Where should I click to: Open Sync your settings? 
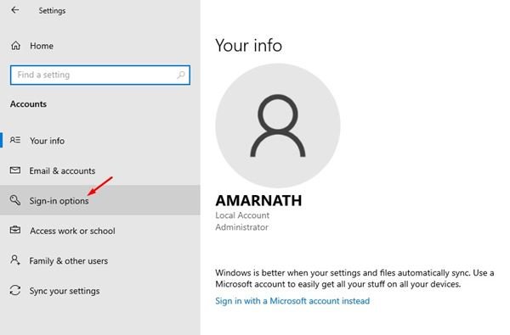(99, 291)
